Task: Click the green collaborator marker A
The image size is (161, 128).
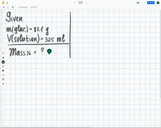Action: (x=49, y=51)
